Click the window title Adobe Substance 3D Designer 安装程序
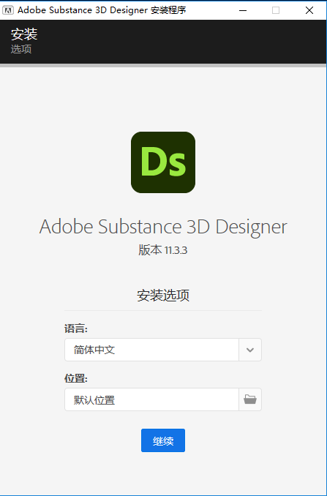327x496 pixels. coord(102,10)
